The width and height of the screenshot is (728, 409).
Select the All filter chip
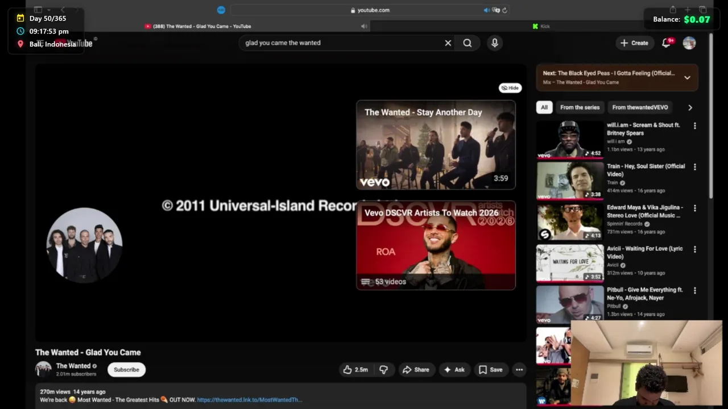(544, 107)
